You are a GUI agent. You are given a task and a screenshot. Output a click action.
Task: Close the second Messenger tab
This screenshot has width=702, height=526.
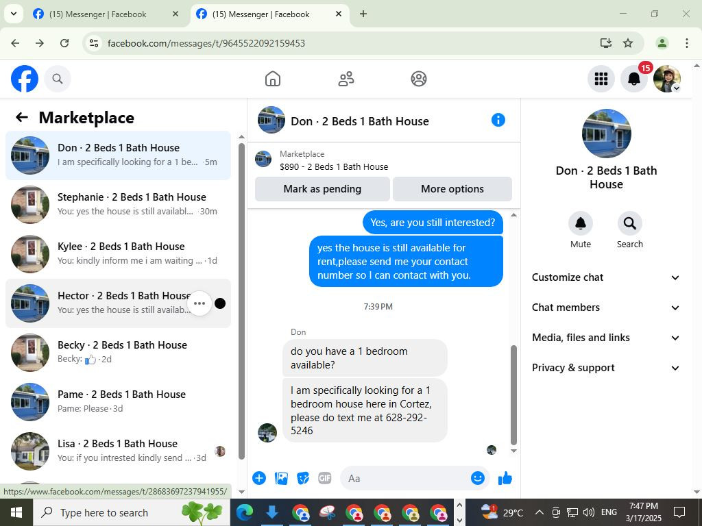[x=339, y=14]
